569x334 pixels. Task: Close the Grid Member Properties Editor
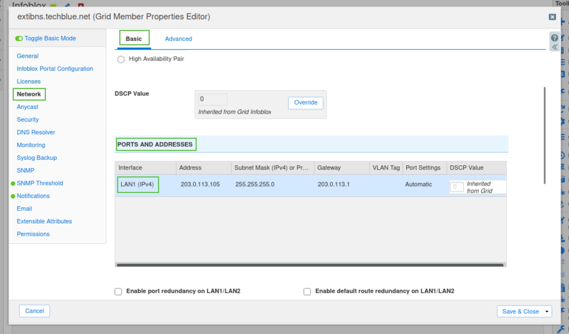(552, 17)
